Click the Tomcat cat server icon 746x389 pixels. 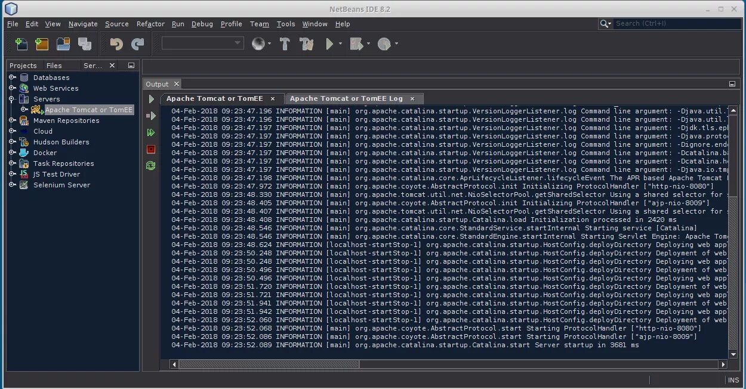37,110
